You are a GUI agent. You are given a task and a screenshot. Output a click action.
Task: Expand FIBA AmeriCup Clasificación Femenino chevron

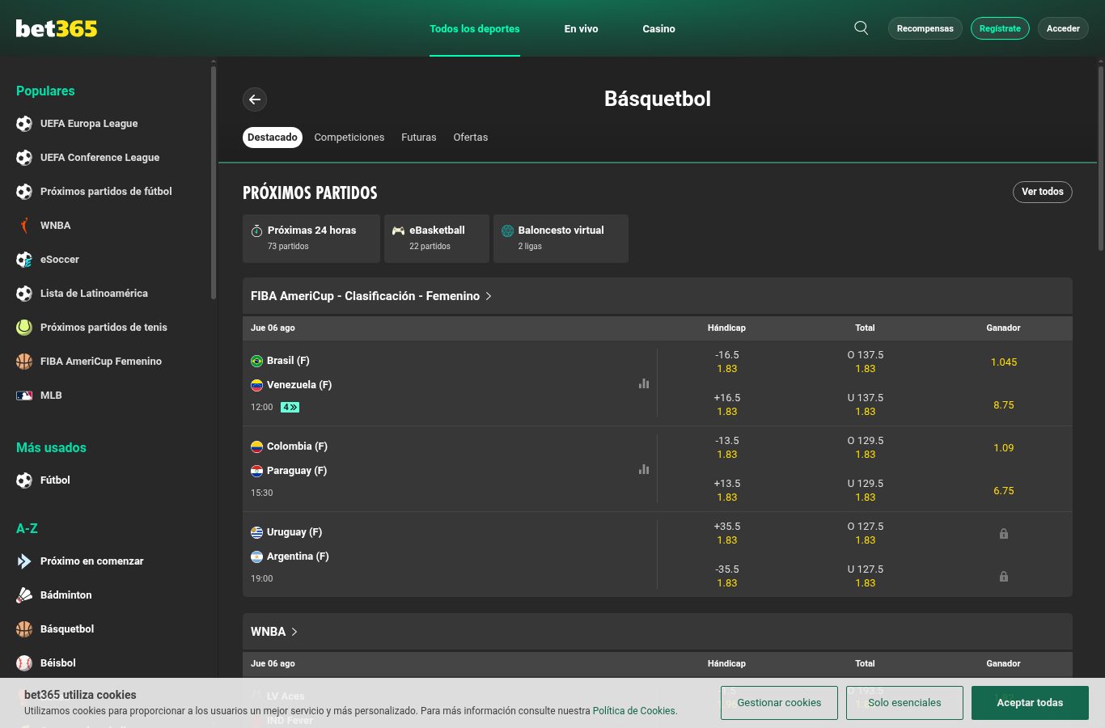pos(489,296)
